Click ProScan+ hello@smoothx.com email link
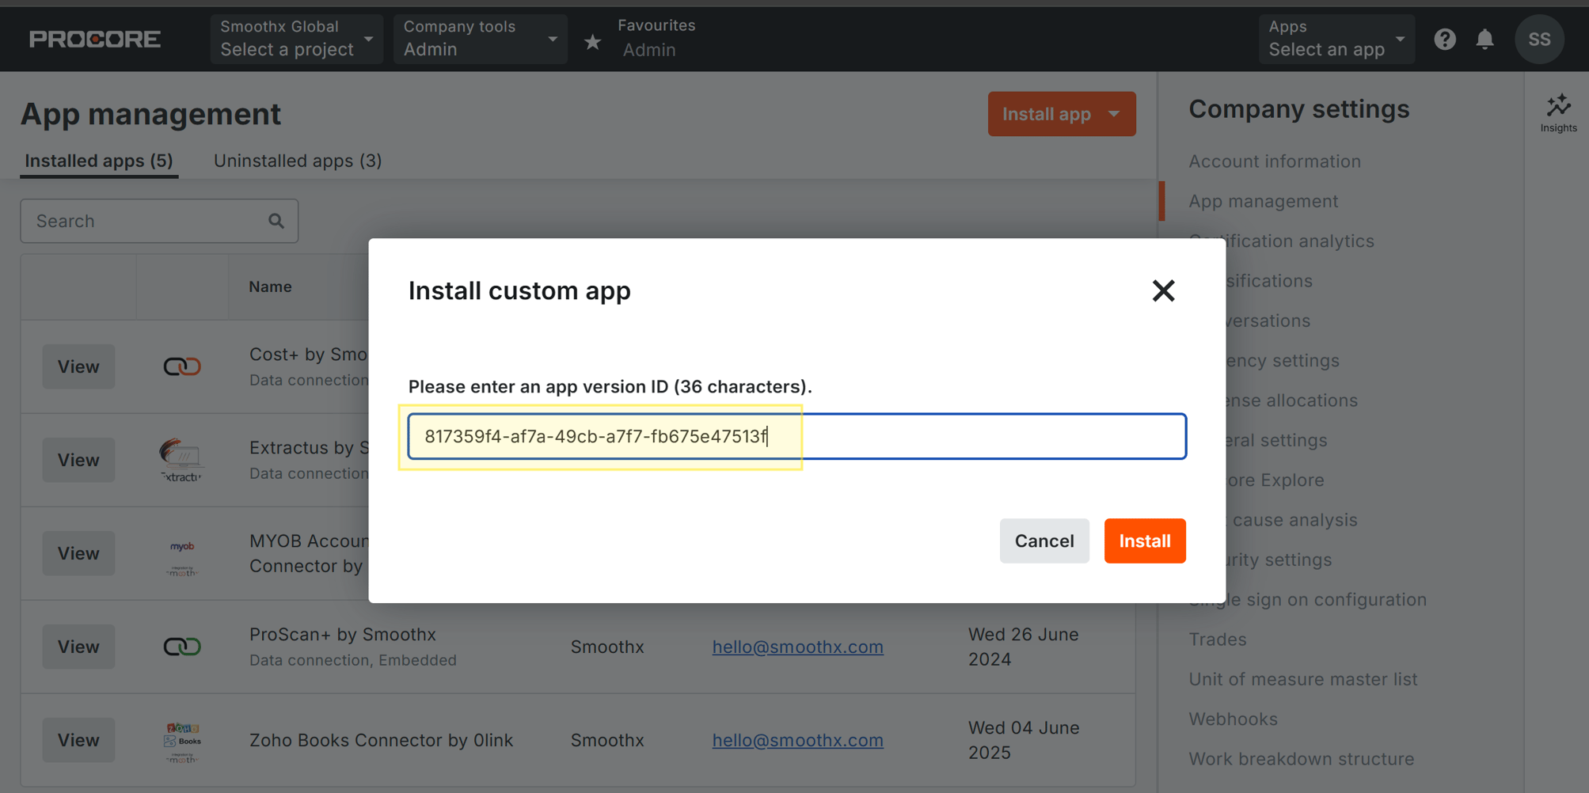The image size is (1589, 793). (x=797, y=647)
